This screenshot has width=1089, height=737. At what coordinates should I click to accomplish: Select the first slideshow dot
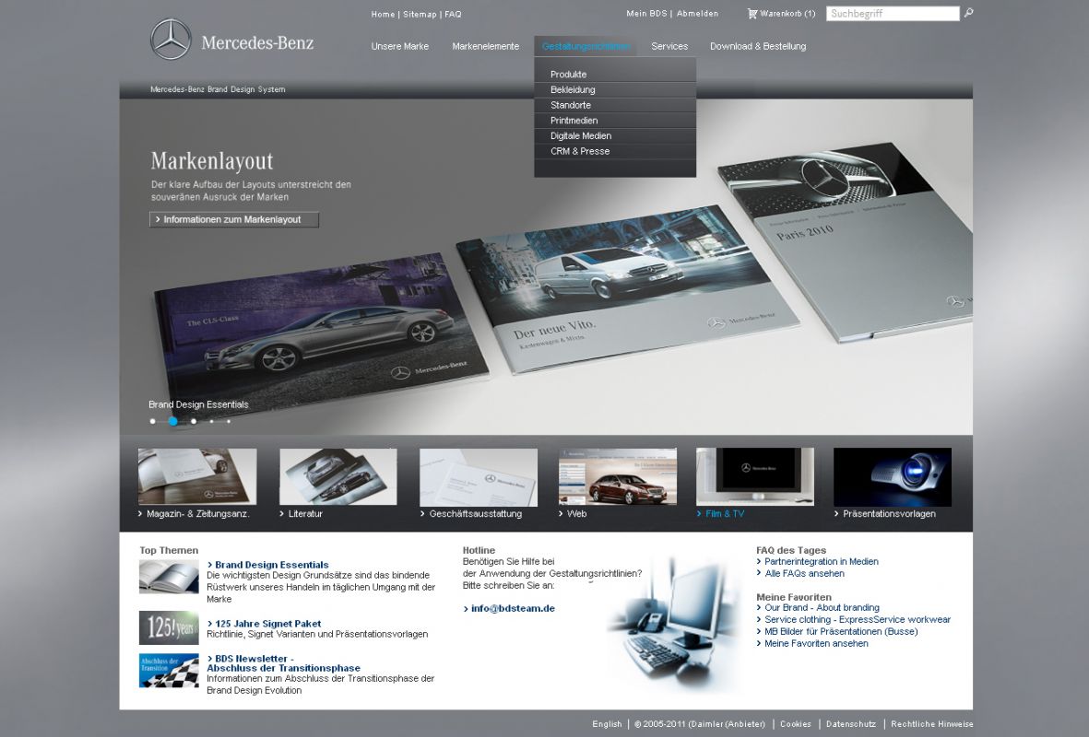click(x=153, y=421)
